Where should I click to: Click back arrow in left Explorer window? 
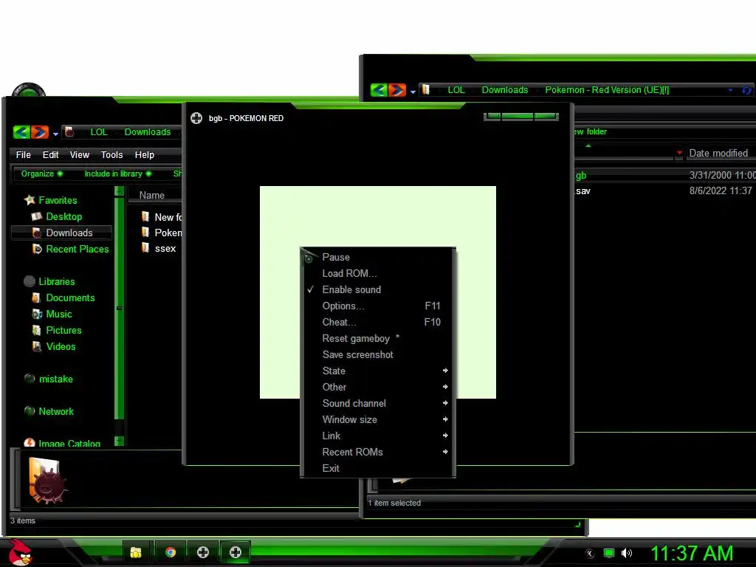tap(21, 131)
